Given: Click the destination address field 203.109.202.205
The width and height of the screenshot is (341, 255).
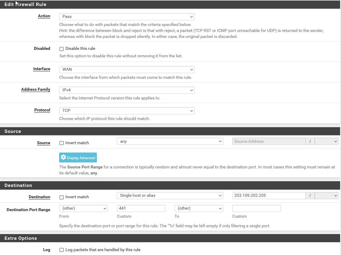Looking at the screenshot, I should pyautogui.click(x=269, y=196).
